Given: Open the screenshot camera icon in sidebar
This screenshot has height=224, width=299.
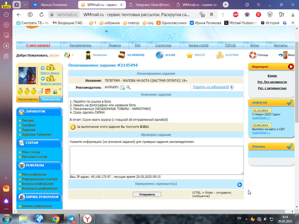Looking at the screenshot, I should (x=6, y=35).
